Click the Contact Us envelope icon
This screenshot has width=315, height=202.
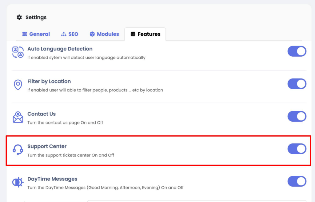click(x=18, y=117)
